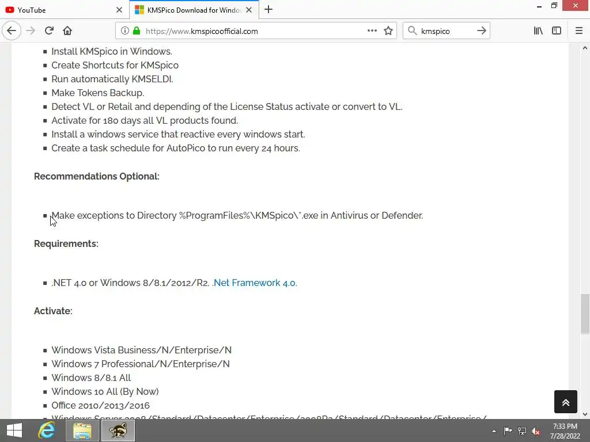Image resolution: width=590 pixels, height=442 pixels.
Task: Click 'Install a windows service' list item
Action: coord(179,135)
